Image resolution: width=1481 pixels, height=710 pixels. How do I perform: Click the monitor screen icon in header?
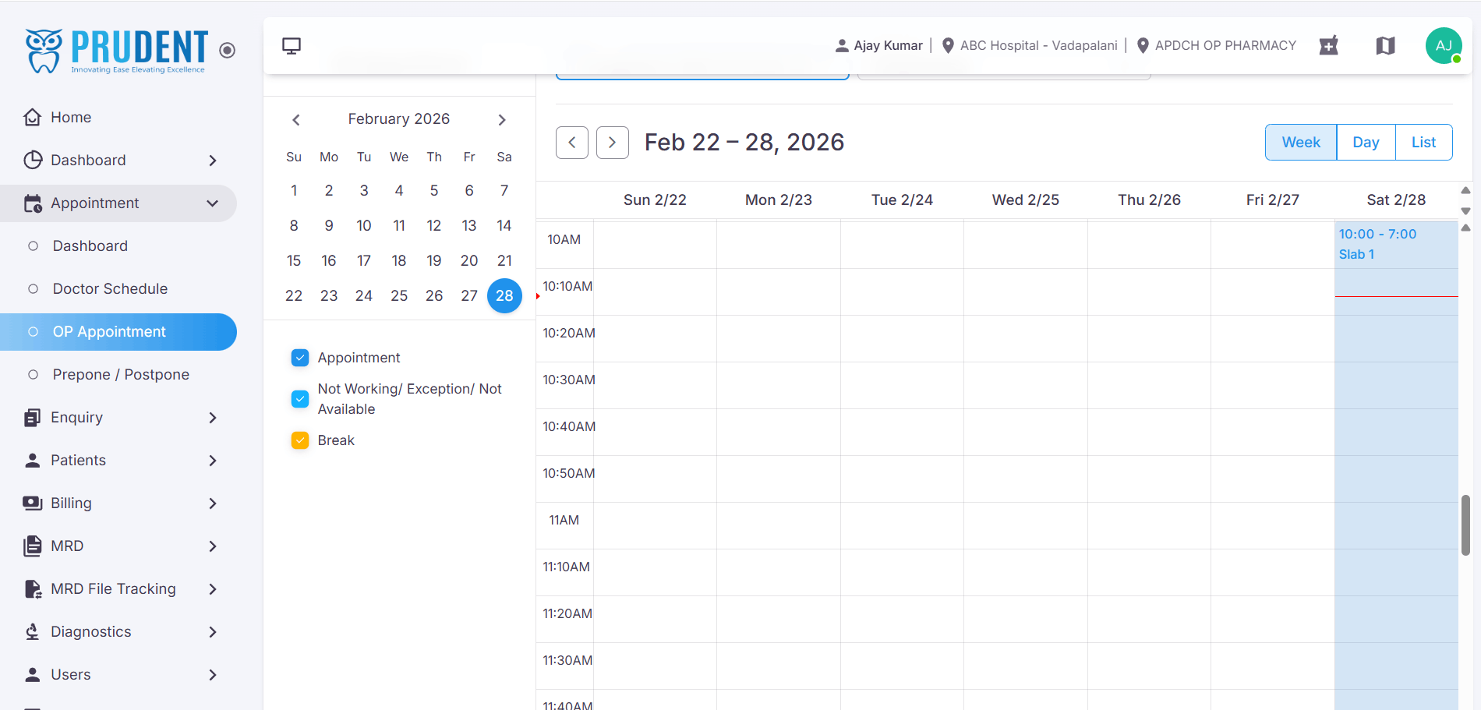pos(292,46)
